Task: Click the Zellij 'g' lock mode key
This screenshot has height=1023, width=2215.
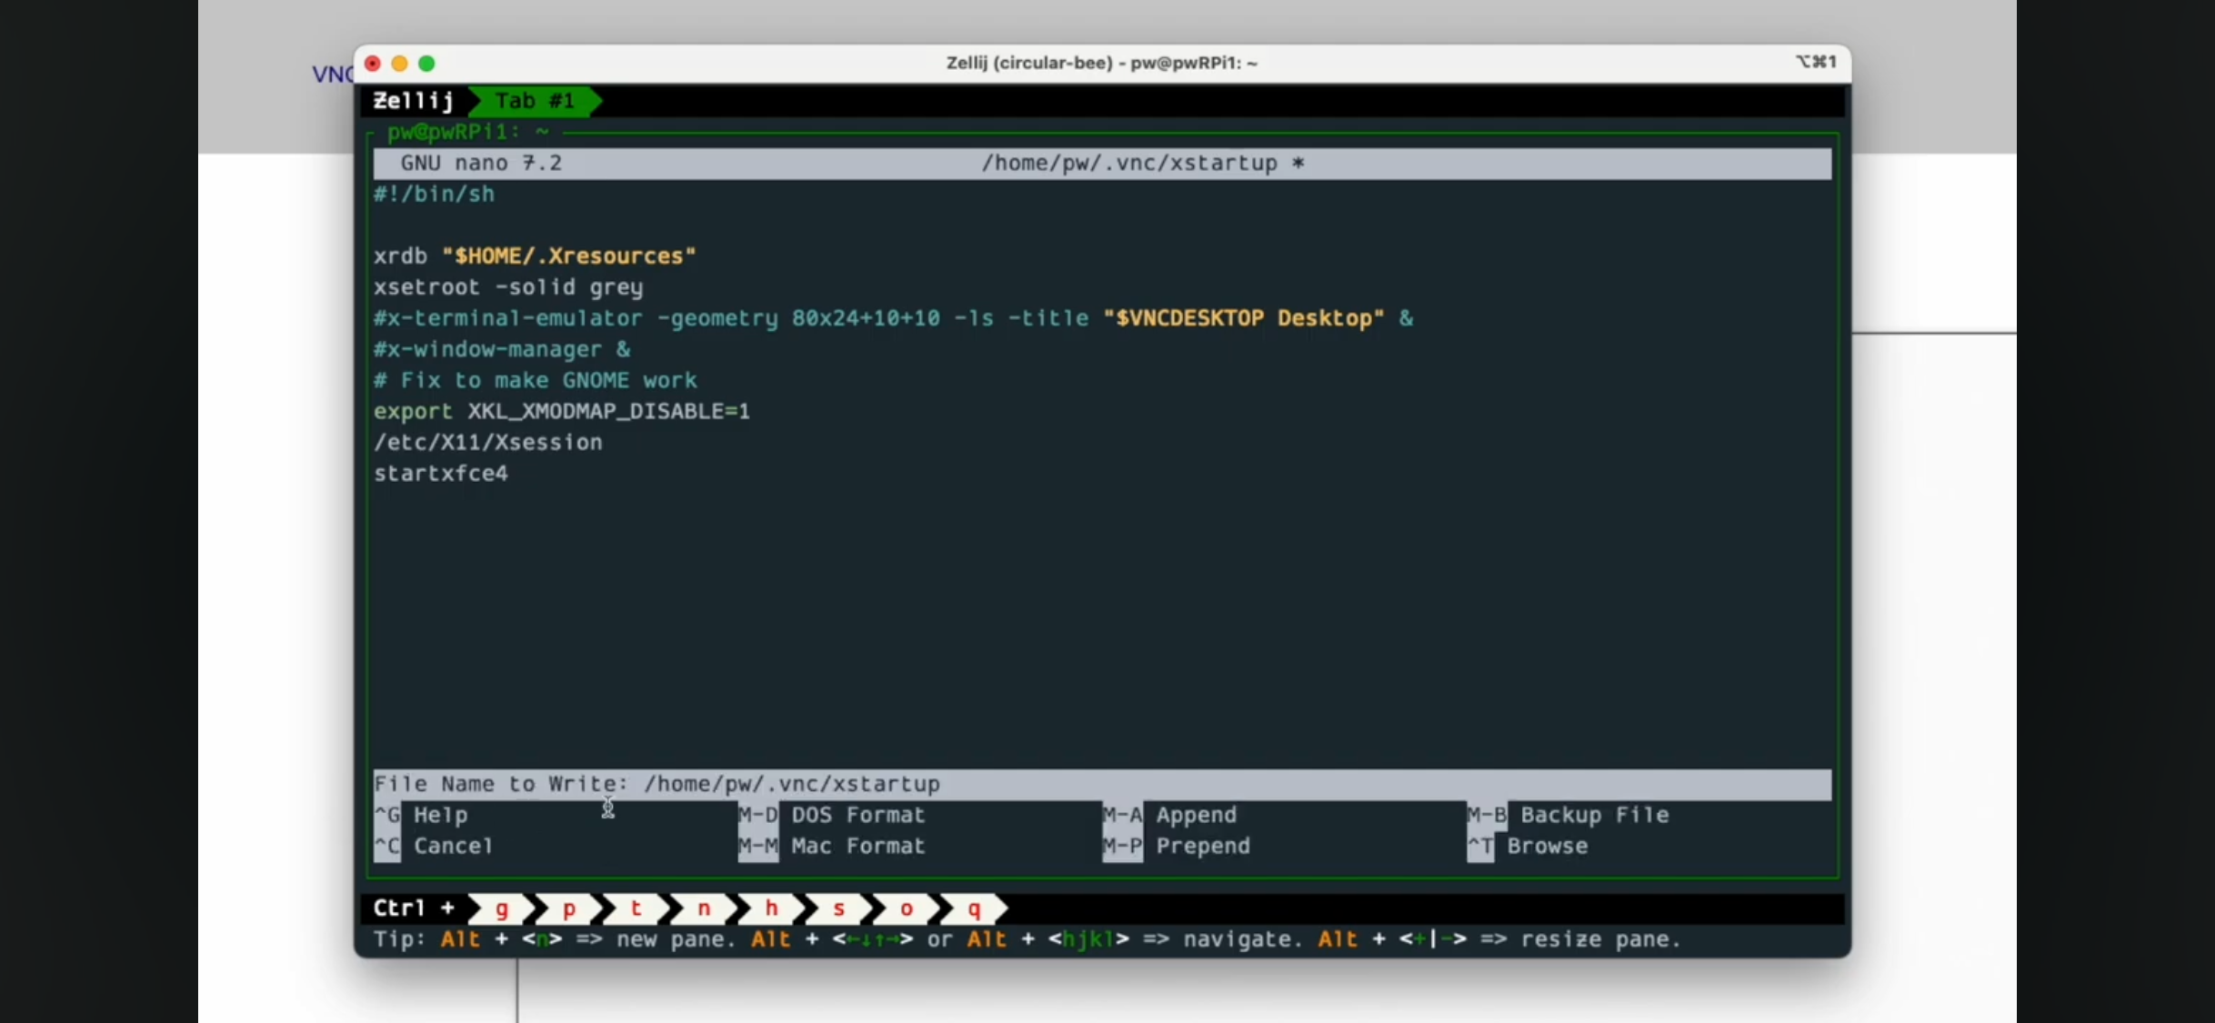Action: click(502, 908)
